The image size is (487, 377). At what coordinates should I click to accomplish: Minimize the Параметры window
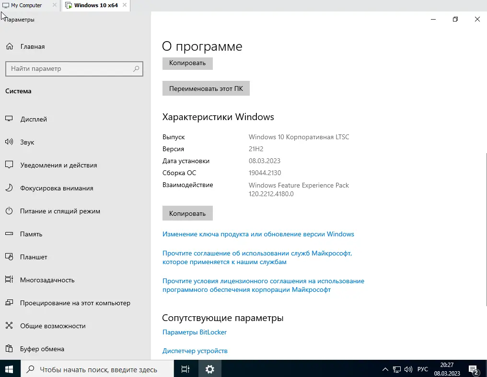[433, 19]
